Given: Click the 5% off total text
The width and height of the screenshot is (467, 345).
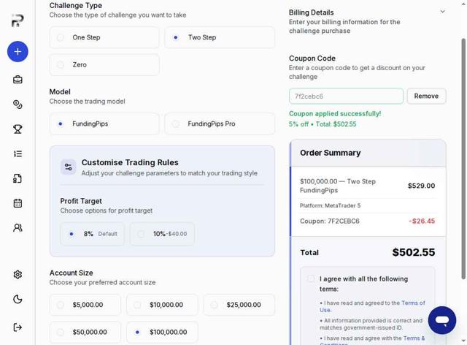Looking at the screenshot, I should 323,124.
